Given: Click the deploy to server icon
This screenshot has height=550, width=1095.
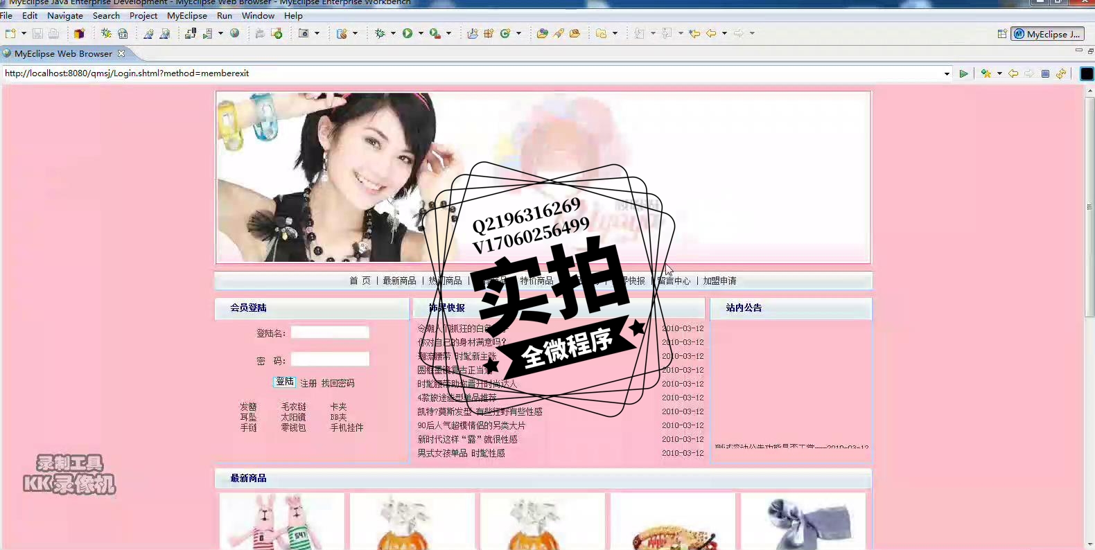Looking at the screenshot, I should (190, 33).
